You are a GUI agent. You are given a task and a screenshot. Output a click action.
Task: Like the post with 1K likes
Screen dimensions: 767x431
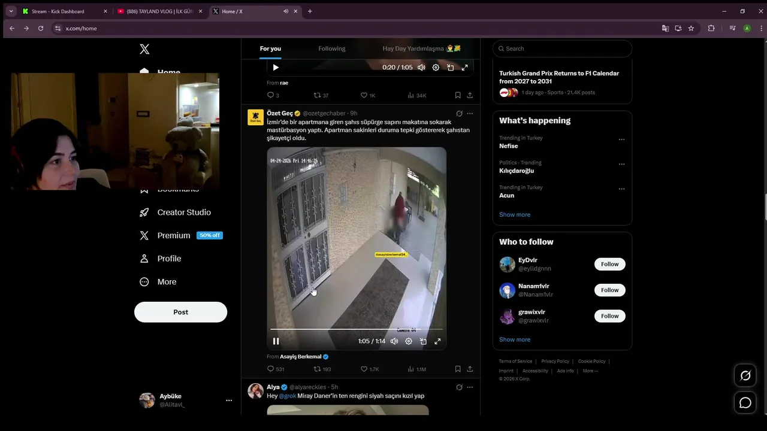[368, 95]
